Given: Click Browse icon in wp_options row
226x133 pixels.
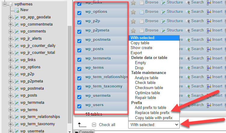Looking at the screenshot, I should pos(142,12).
